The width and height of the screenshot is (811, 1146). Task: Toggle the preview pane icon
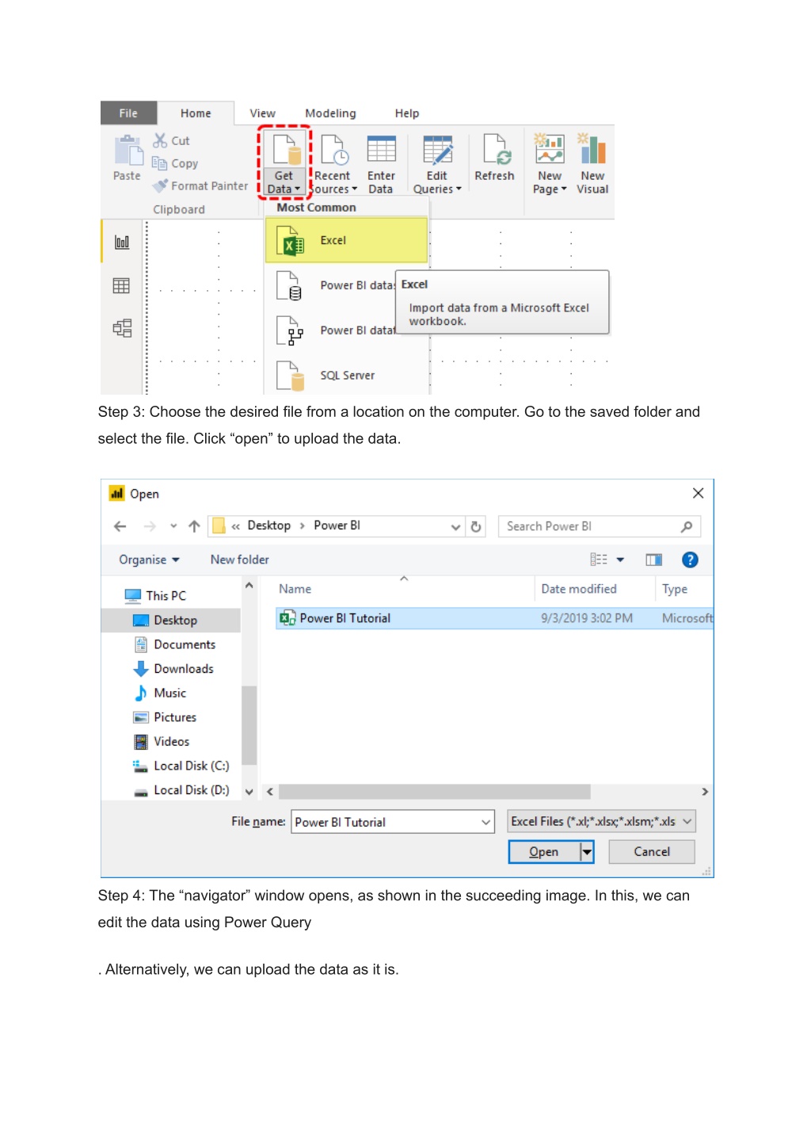[654, 560]
